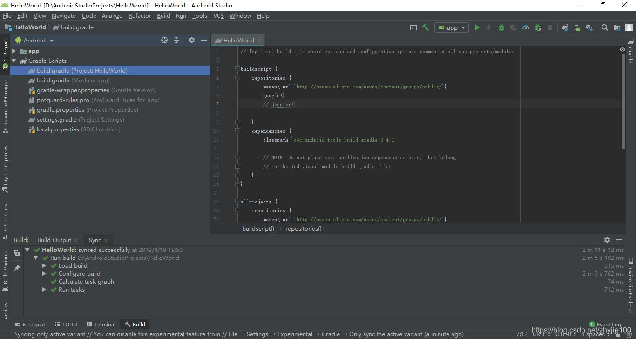Open the Gradle side panel
636x339 pixels.
click(630, 51)
